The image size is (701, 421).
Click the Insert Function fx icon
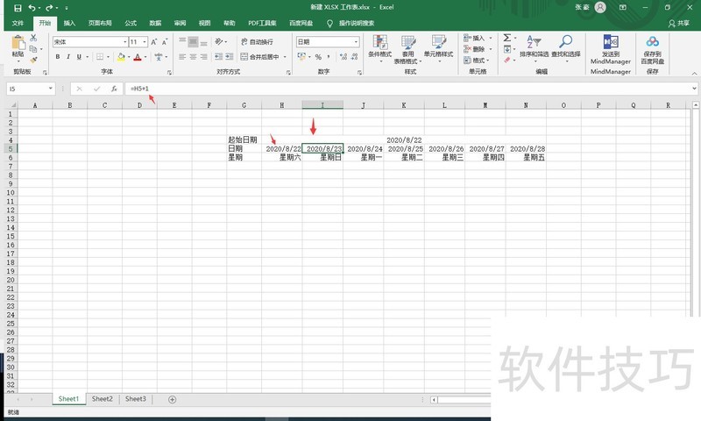click(114, 89)
